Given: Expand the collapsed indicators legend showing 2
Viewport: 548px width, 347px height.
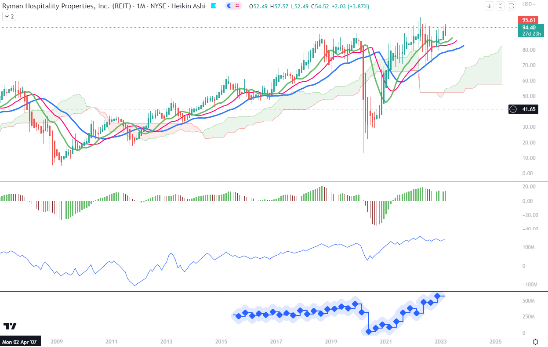Looking at the screenshot, I should pos(9,16).
